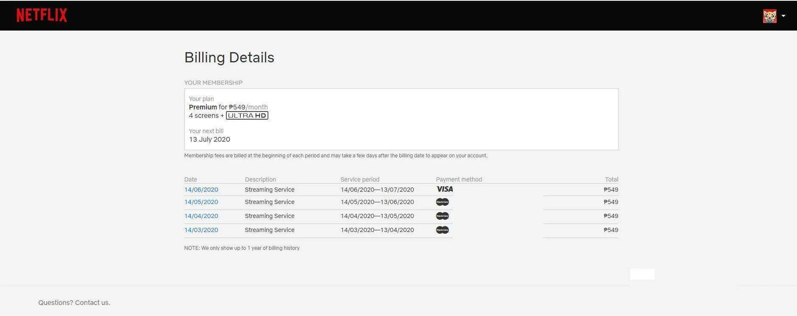Click service period 14/03/2020—13/04/2020
Viewport: 797px width, 316px height.
pos(377,230)
